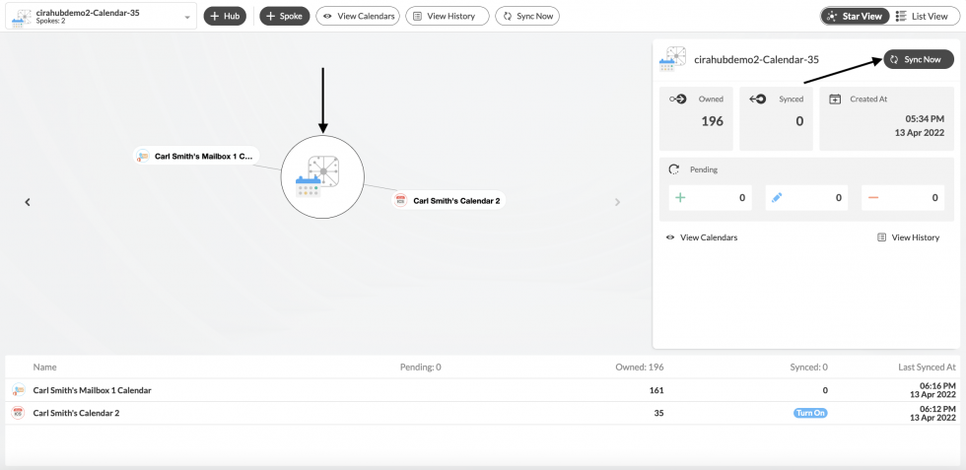Click the Synced: 0 column header
Screen dimensions: 966x470
[x=809, y=368]
